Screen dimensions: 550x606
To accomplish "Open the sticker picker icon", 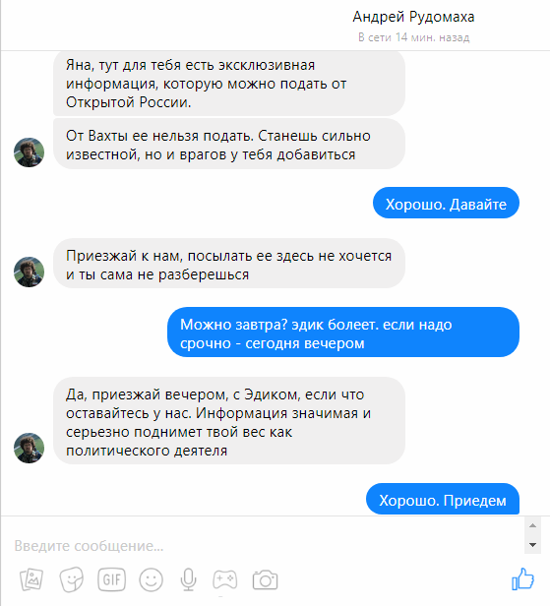I will pyautogui.click(x=72, y=579).
